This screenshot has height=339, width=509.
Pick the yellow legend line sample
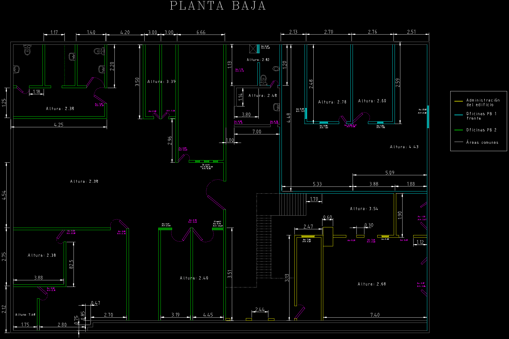click(x=459, y=101)
